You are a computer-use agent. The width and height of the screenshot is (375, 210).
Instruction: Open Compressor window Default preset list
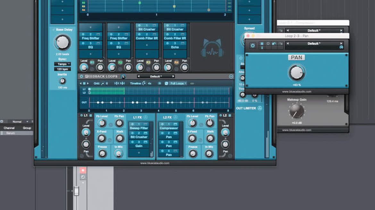point(314,31)
